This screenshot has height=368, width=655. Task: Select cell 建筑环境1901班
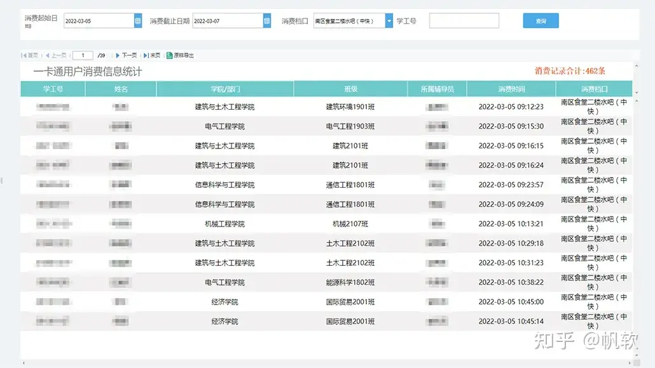click(x=350, y=107)
